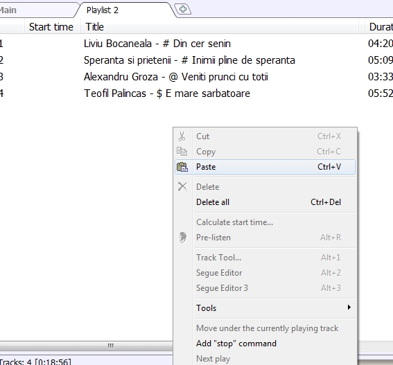Sort by the Duration column header

[x=379, y=26]
